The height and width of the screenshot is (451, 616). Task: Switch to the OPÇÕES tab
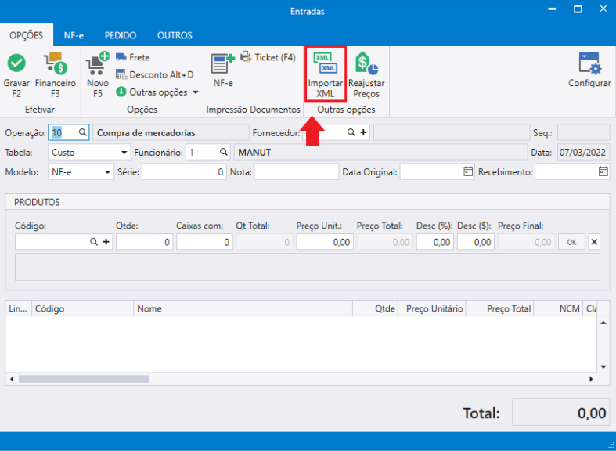click(27, 35)
